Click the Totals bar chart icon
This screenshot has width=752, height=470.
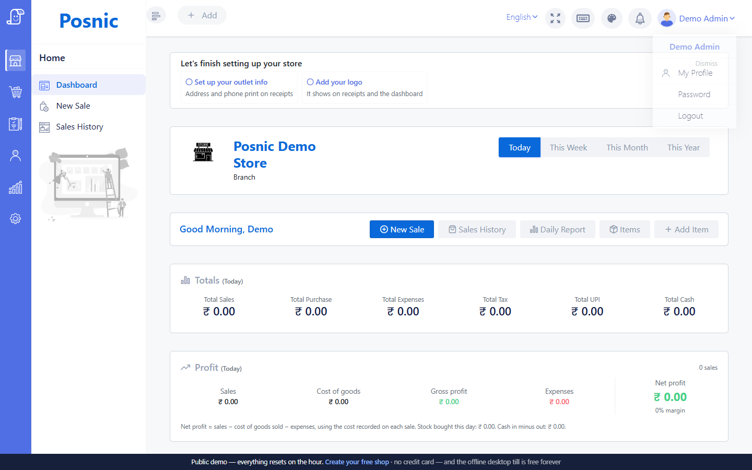185,280
